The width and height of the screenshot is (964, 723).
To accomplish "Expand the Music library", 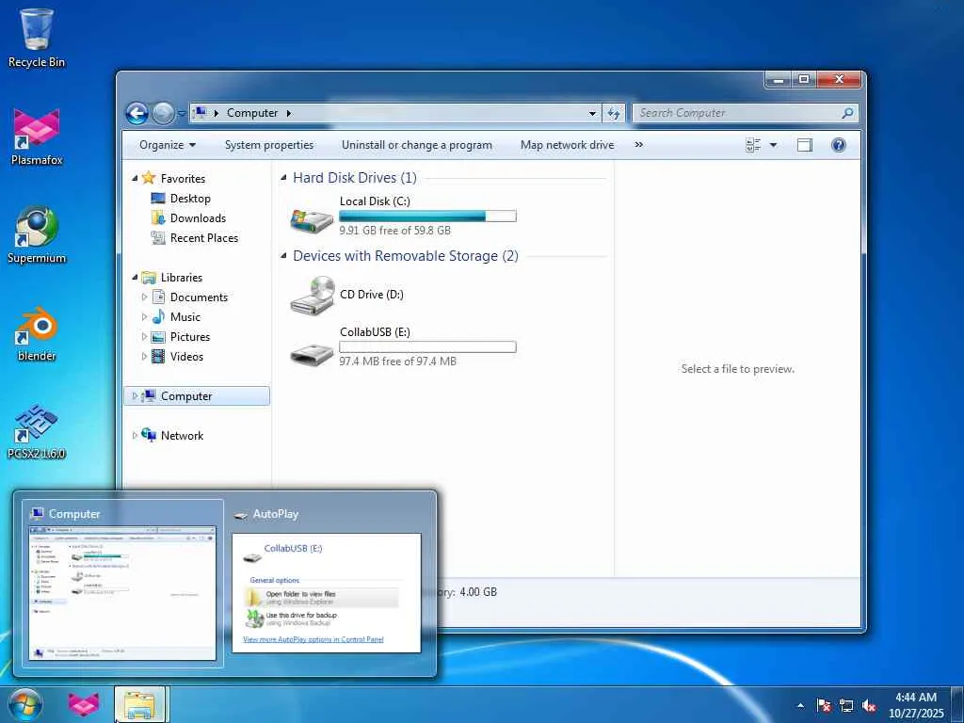I will (144, 317).
